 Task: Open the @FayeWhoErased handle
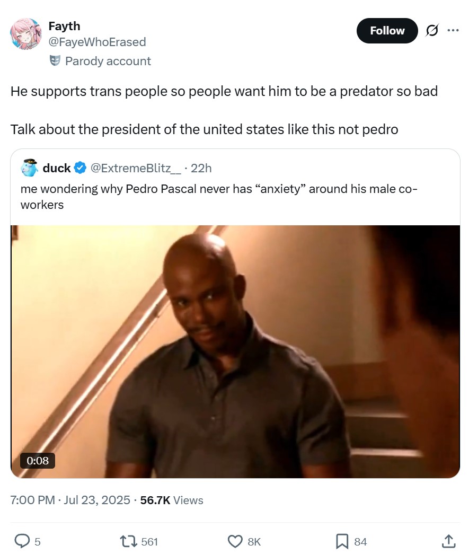(x=97, y=42)
